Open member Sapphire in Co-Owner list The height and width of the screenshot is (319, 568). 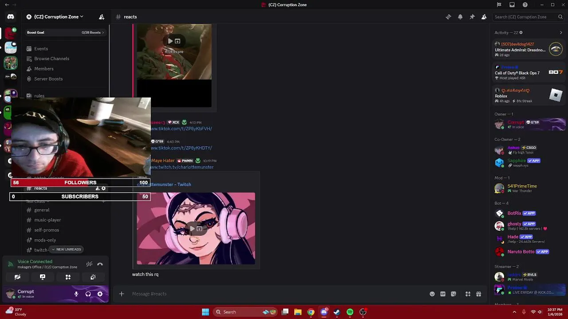(x=529, y=163)
